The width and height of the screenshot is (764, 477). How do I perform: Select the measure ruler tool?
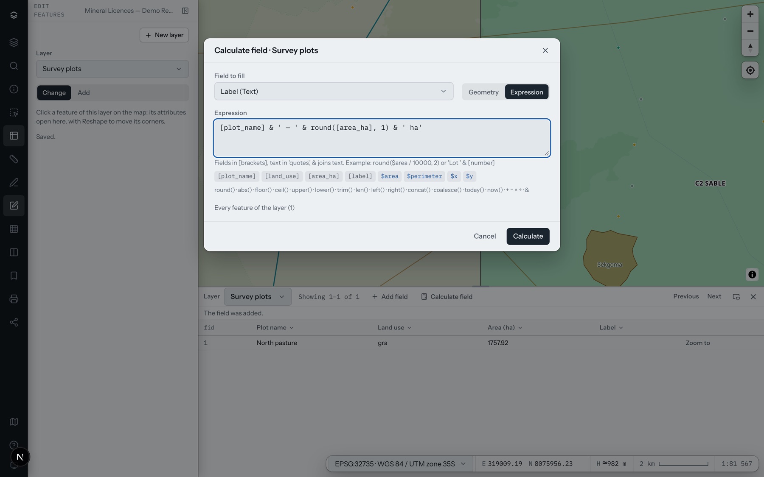14,159
